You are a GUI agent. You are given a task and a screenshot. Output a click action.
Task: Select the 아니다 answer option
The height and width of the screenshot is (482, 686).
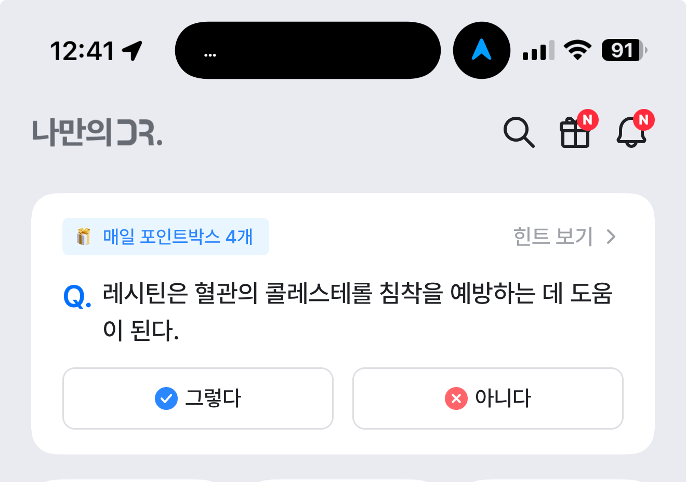point(488,398)
